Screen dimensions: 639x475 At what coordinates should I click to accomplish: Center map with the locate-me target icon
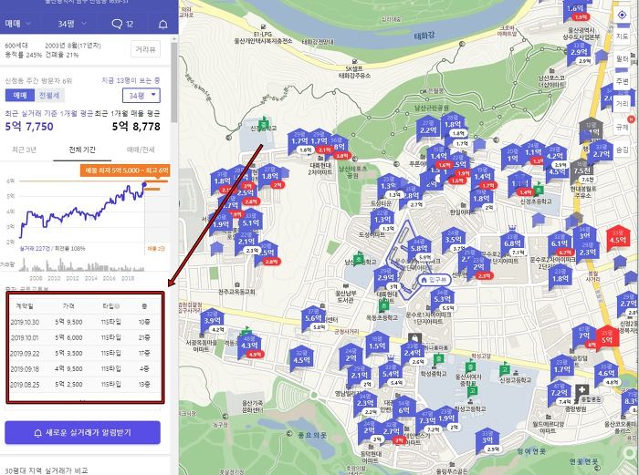(x=622, y=15)
